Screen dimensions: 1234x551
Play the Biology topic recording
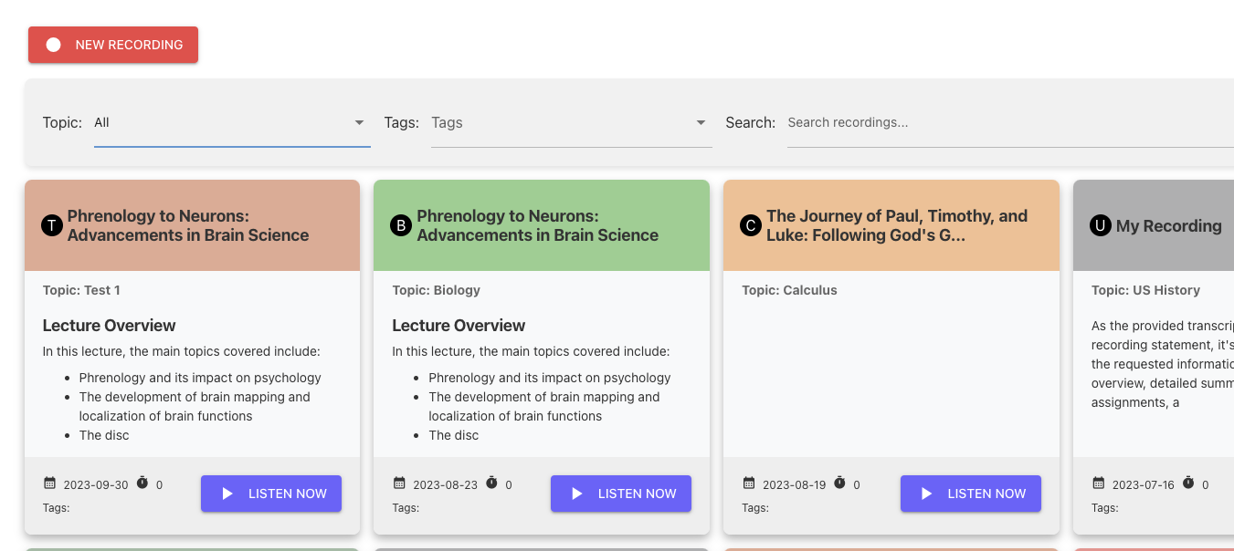(621, 494)
